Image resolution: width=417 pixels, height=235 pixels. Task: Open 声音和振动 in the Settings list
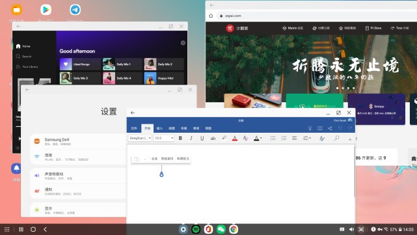[x=79, y=176]
